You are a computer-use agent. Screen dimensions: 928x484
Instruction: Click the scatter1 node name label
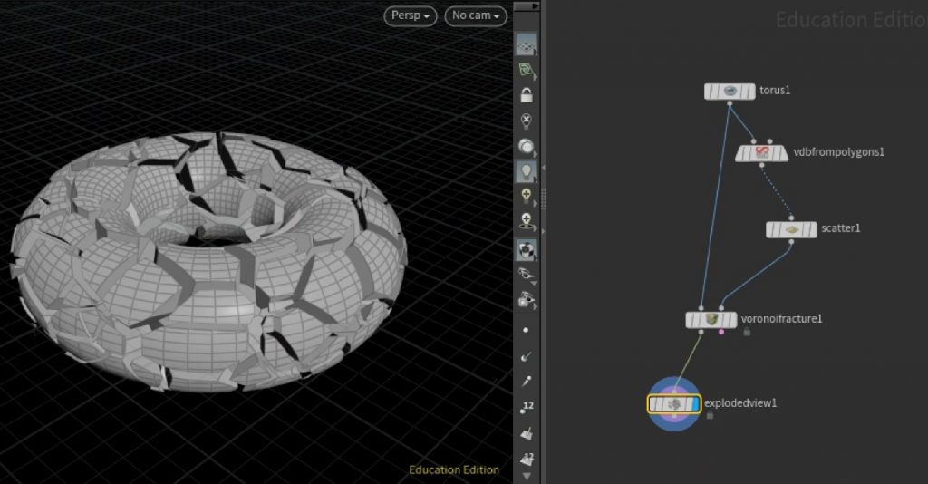[x=840, y=228]
